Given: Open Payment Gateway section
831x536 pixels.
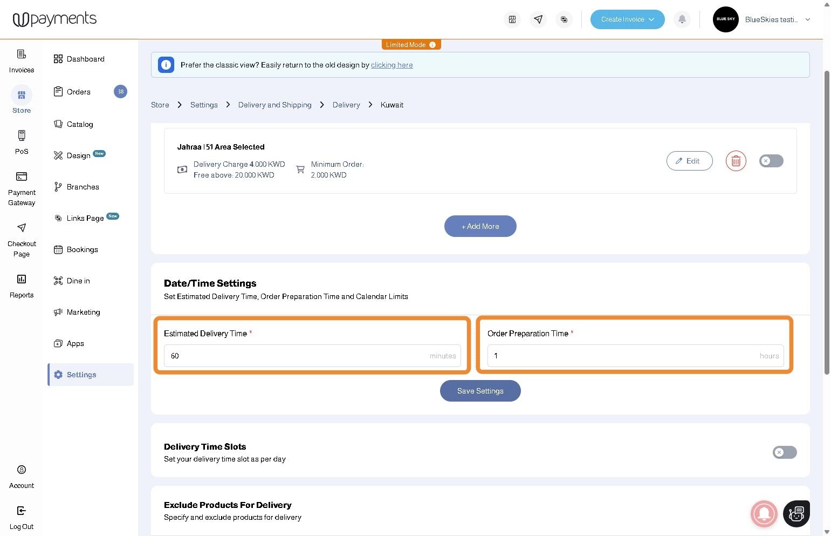Looking at the screenshot, I should [22, 189].
